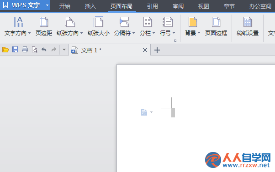Image resolution: width=275 pixels, height=172 pixels.
Task: Expand the paragraph layout icon's dropdown arrow
Action: tap(152, 112)
